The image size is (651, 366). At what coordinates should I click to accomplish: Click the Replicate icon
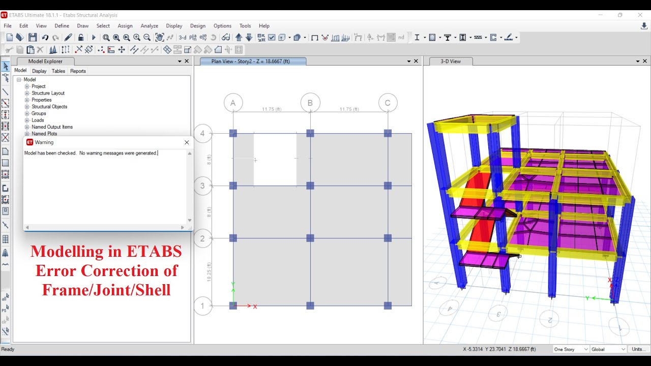(x=66, y=50)
